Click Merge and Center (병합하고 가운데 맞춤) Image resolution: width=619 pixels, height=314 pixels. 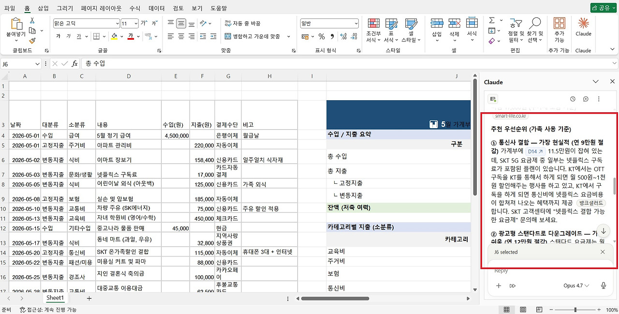253,36
